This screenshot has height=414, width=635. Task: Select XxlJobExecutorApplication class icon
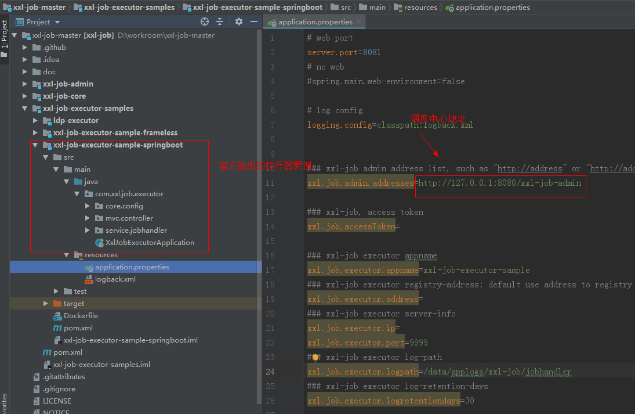99,243
